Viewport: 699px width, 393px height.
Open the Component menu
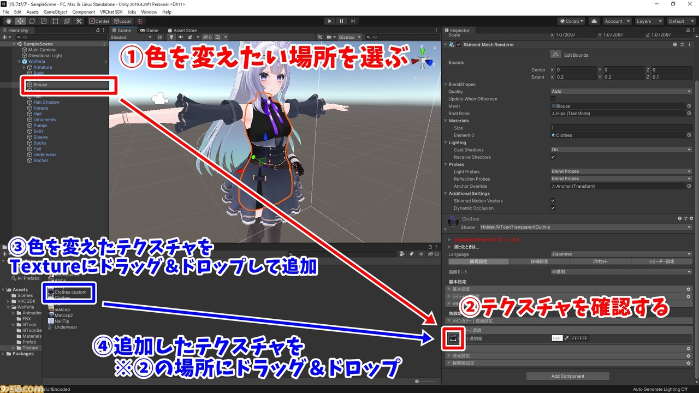(83, 11)
